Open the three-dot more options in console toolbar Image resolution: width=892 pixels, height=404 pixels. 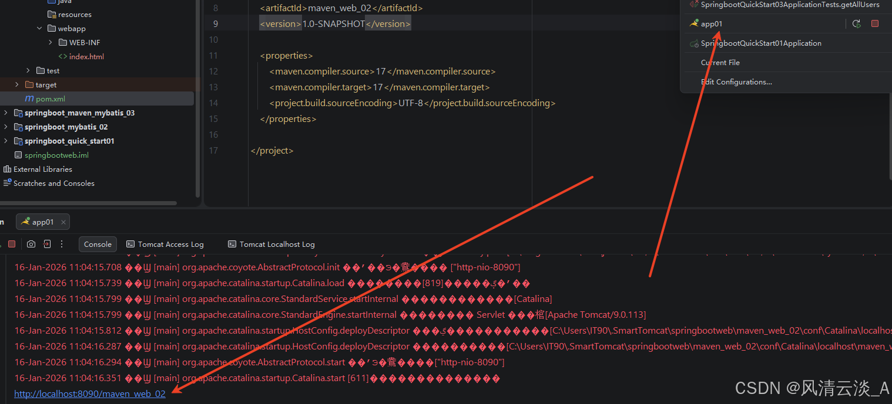pyautogui.click(x=63, y=244)
